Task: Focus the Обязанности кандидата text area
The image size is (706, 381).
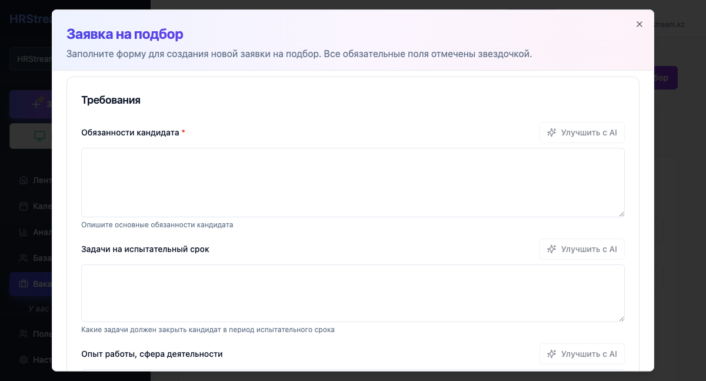Action: coord(352,182)
